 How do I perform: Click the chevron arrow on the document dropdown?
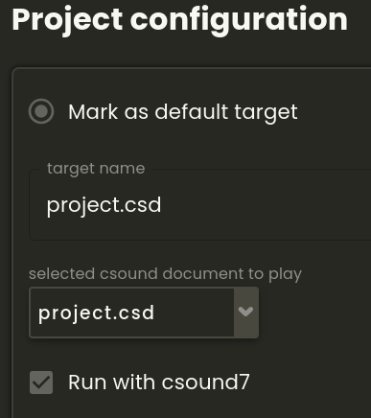coord(245,312)
